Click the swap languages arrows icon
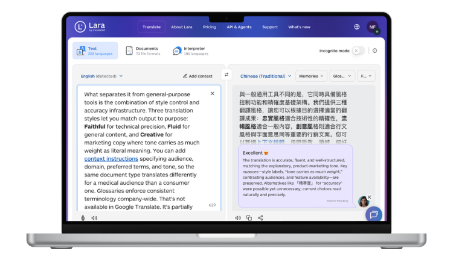The width and height of the screenshot is (453, 260). tap(226, 75)
